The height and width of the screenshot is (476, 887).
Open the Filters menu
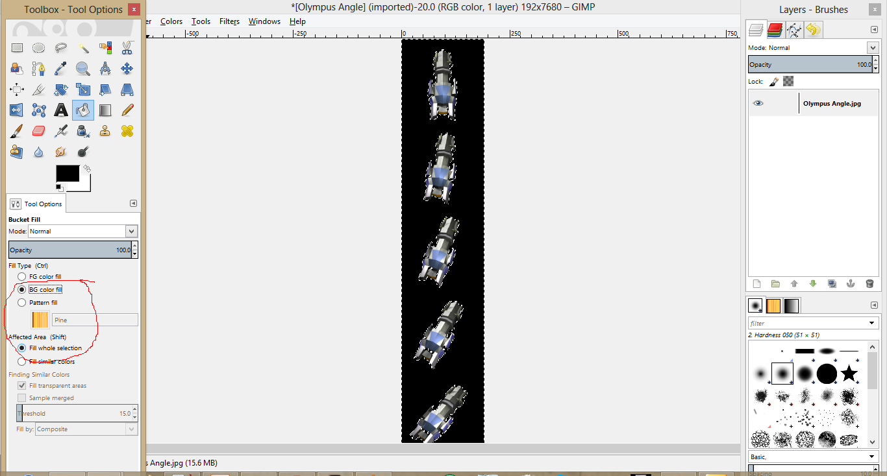coord(229,21)
